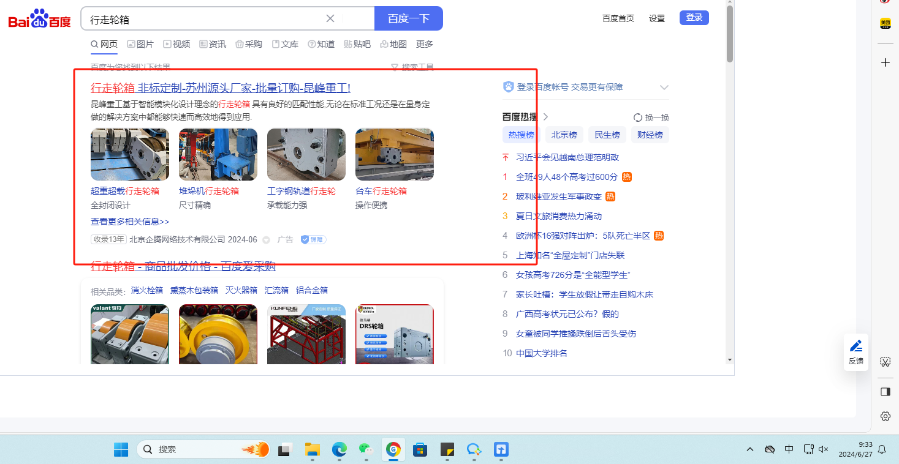Image resolution: width=899 pixels, height=464 pixels.
Task: Click the 保障 shield badge
Action: [313, 239]
